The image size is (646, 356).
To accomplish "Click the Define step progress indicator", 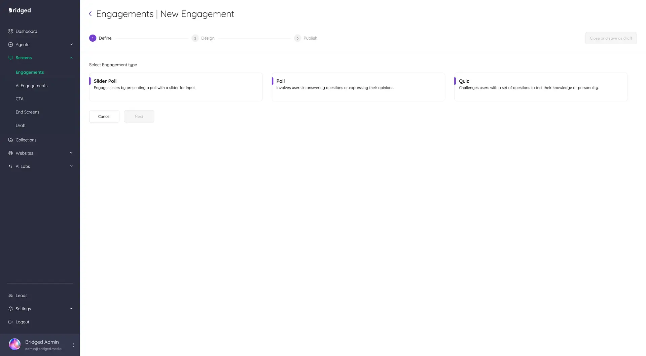I will [100, 38].
